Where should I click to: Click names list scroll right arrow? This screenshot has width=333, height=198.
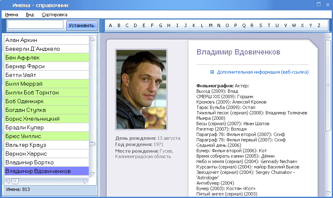tap(85, 181)
